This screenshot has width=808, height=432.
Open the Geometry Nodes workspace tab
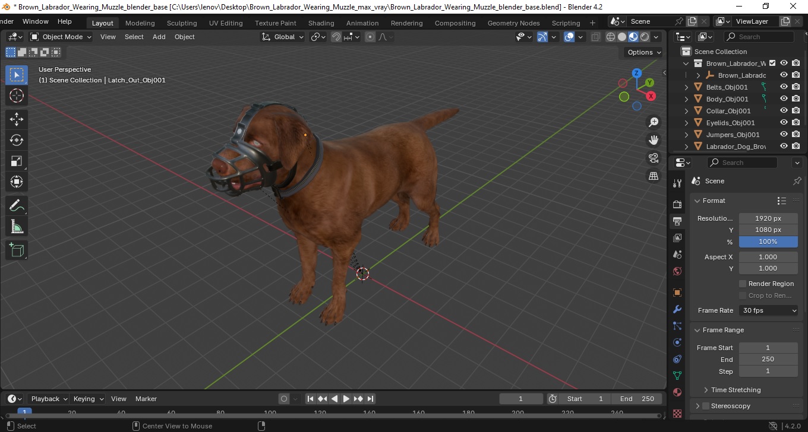pos(513,23)
